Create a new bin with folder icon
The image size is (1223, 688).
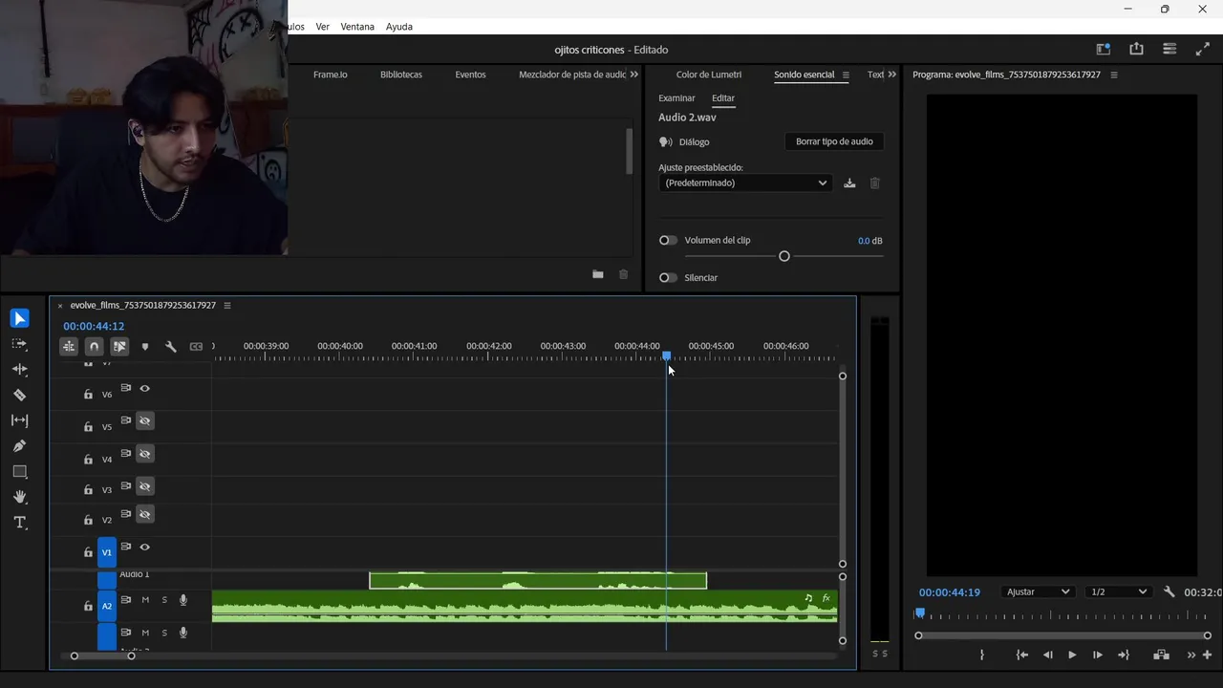(x=598, y=274)
